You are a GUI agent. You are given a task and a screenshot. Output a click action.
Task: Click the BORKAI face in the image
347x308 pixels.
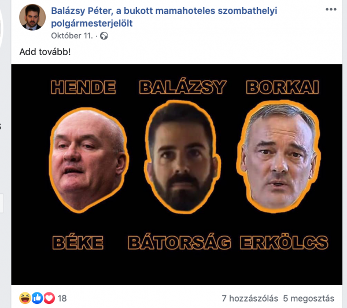[278, 156]
